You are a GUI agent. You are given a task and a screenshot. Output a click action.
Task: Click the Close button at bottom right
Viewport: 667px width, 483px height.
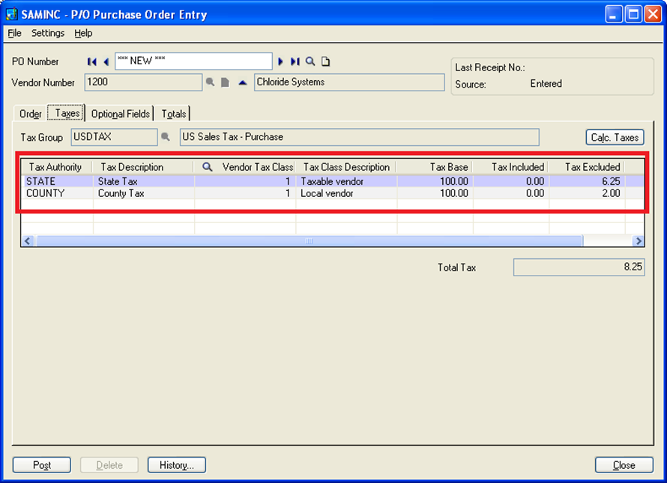point(624,465)
